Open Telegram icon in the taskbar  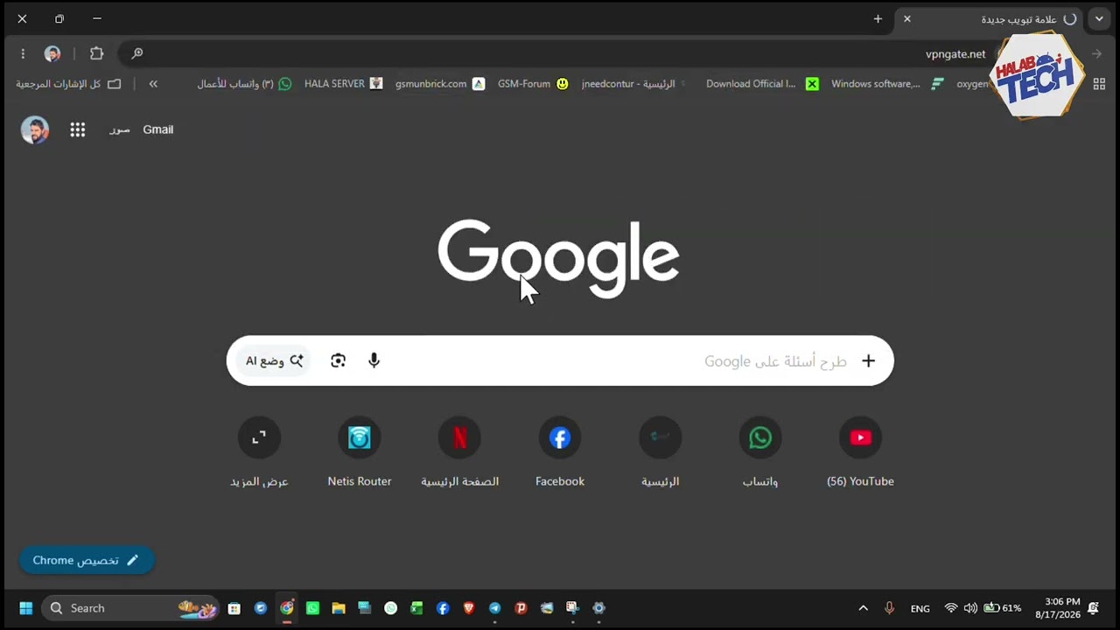(494, 608)
